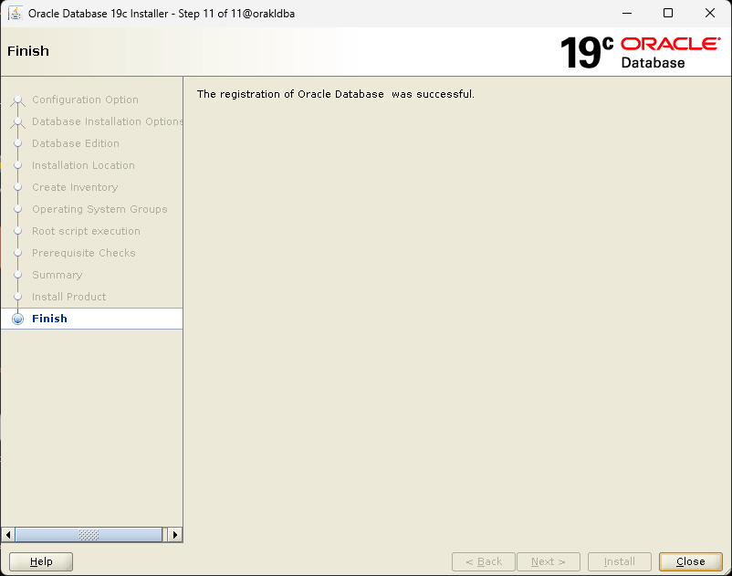
Task: Click the sidebar horizontal scrollbar thumb
Action: coord(89,534)
